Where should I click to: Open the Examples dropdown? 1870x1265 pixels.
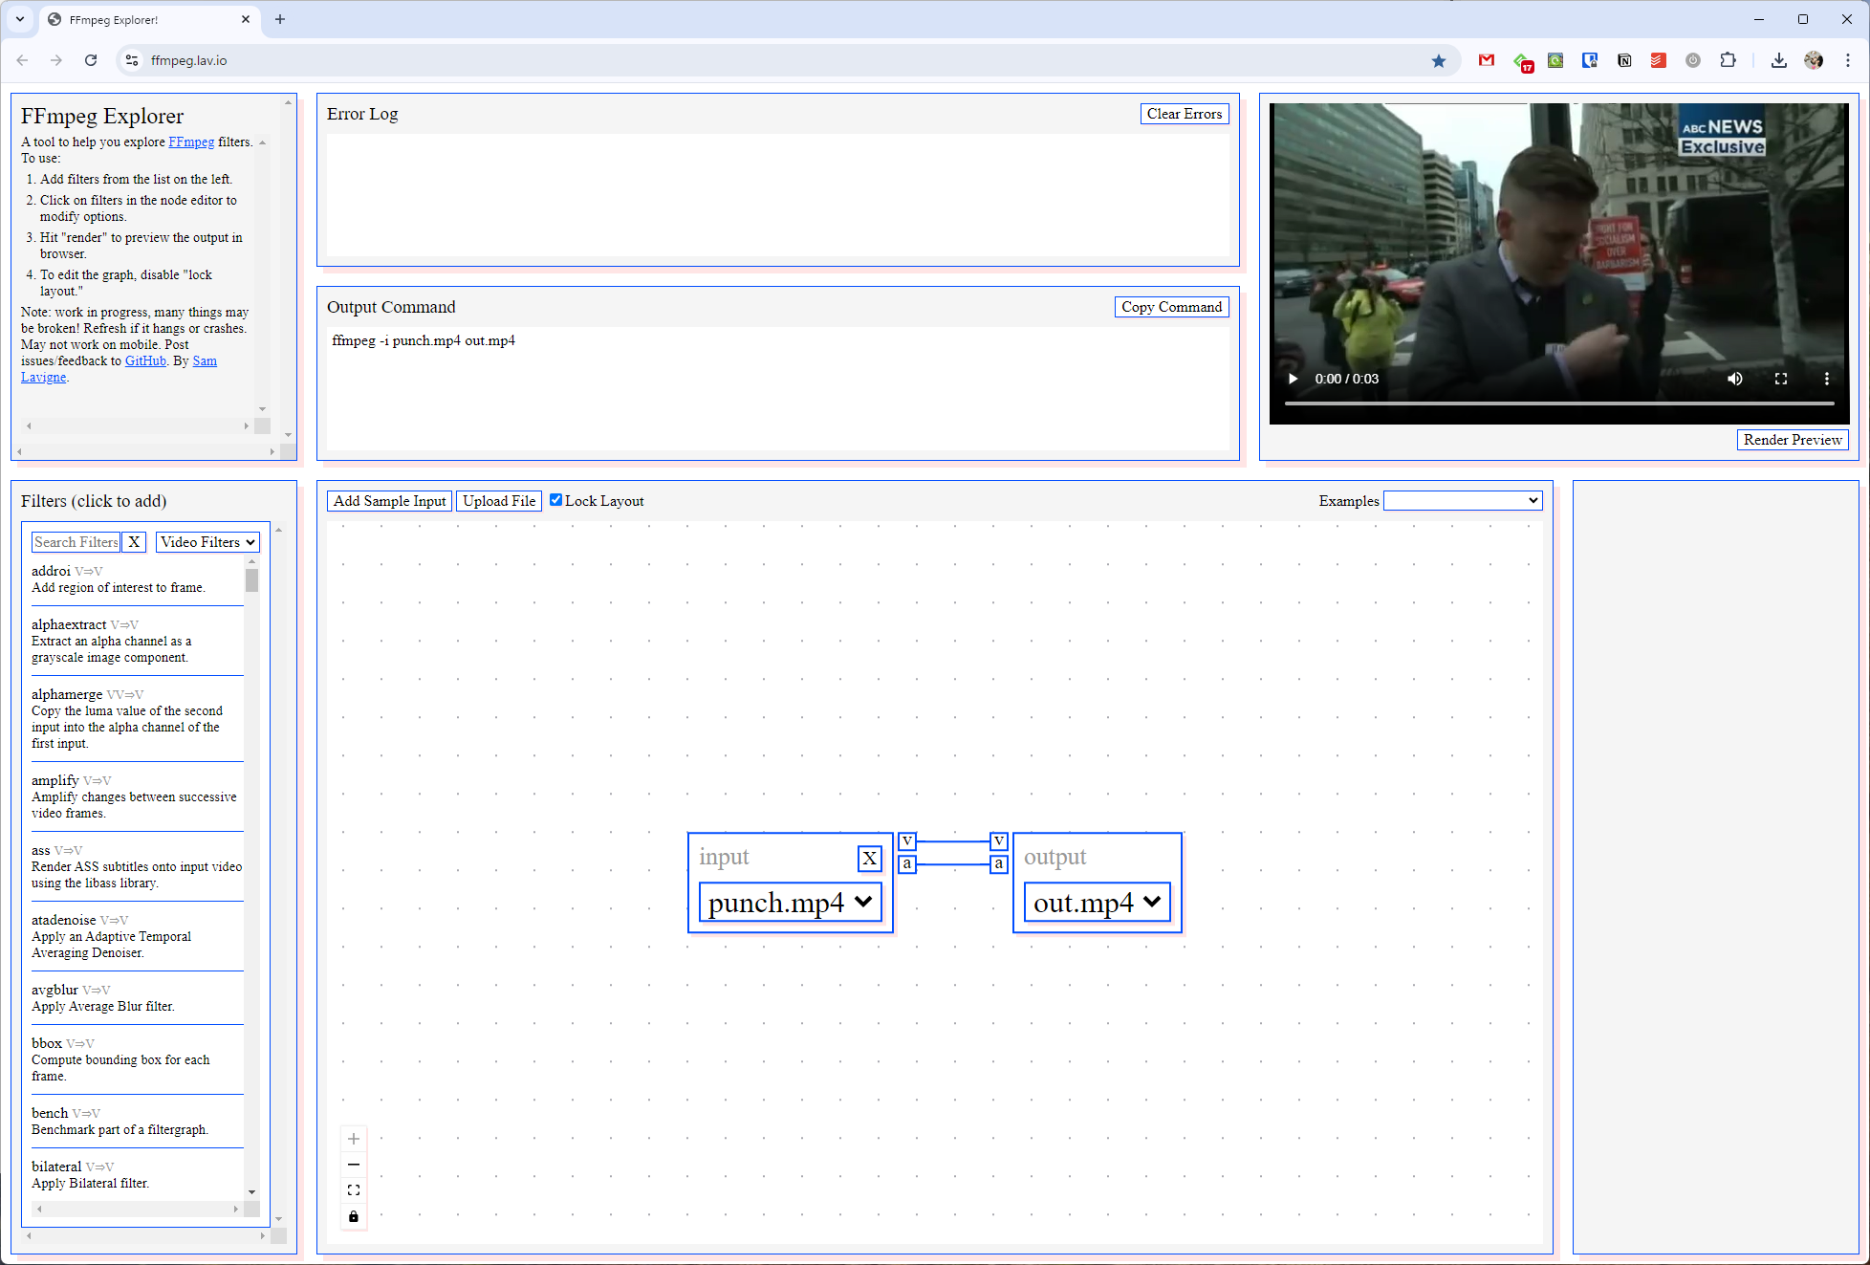click(x=1462, y=501)
